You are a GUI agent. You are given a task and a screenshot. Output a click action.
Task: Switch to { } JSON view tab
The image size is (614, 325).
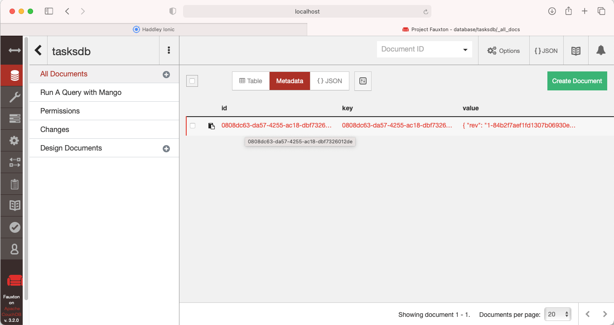point(329,81)
